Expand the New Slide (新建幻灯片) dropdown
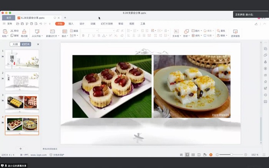Image resolution: width=269 pixels, height=168 pixels. (52, 36)
